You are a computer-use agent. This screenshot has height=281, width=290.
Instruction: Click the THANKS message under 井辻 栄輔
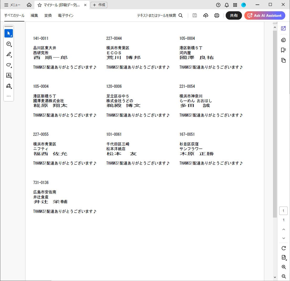pos(65,211)
